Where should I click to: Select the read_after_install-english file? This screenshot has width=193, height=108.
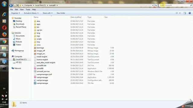tap(46, 63)
